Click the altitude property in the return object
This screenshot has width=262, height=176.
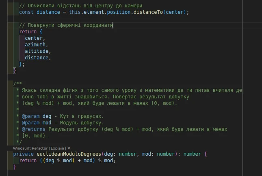tap(37, 51)
